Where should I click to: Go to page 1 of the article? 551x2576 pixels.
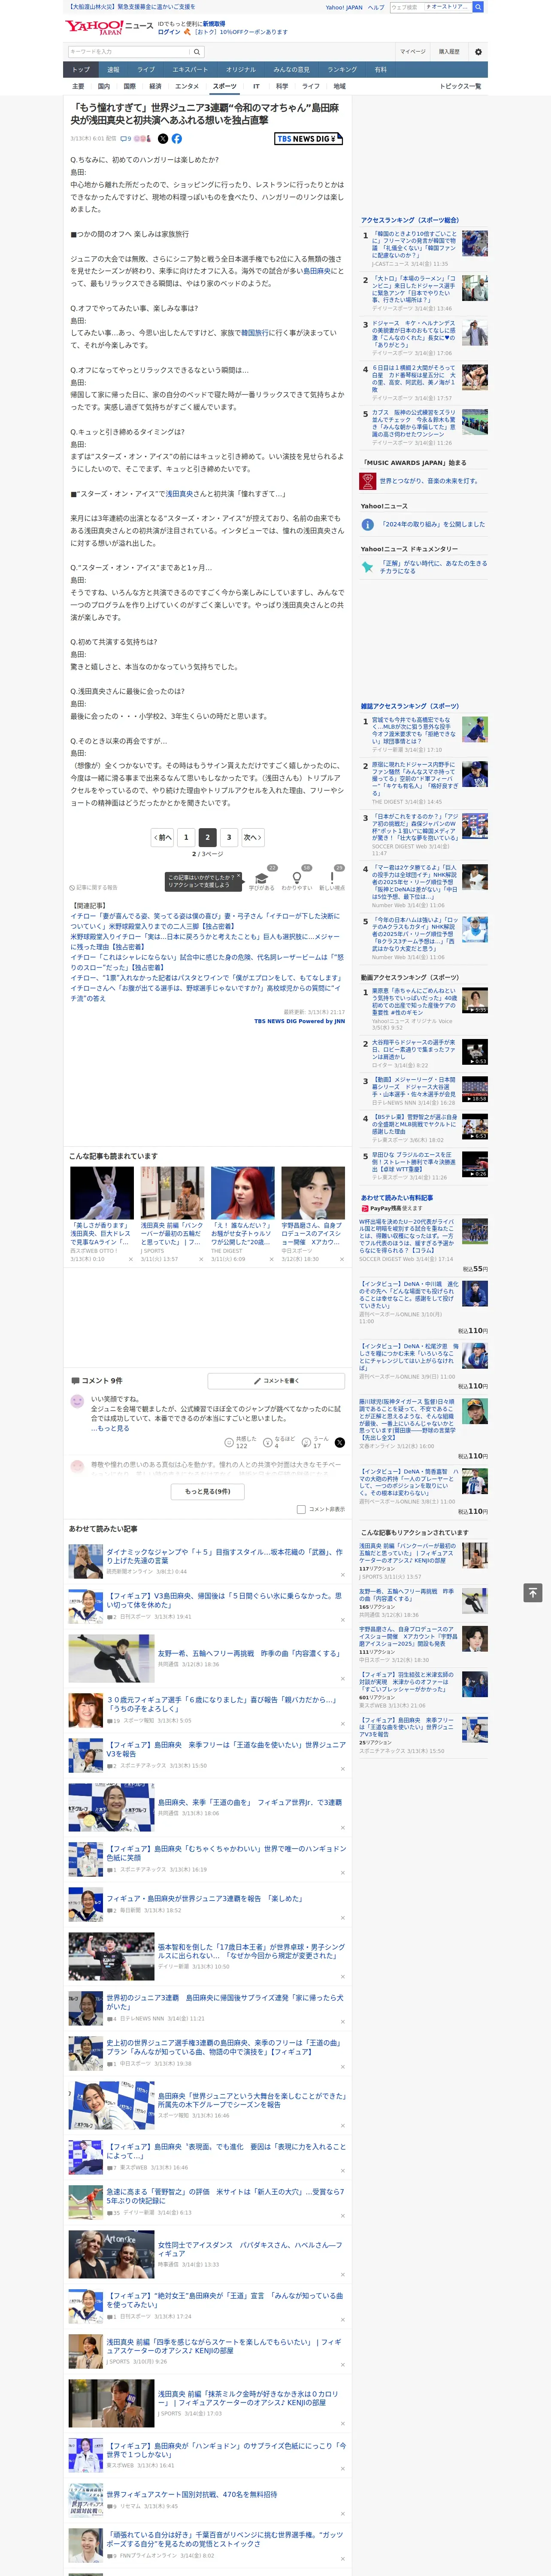pyautogui.click(x=186, y=837)
